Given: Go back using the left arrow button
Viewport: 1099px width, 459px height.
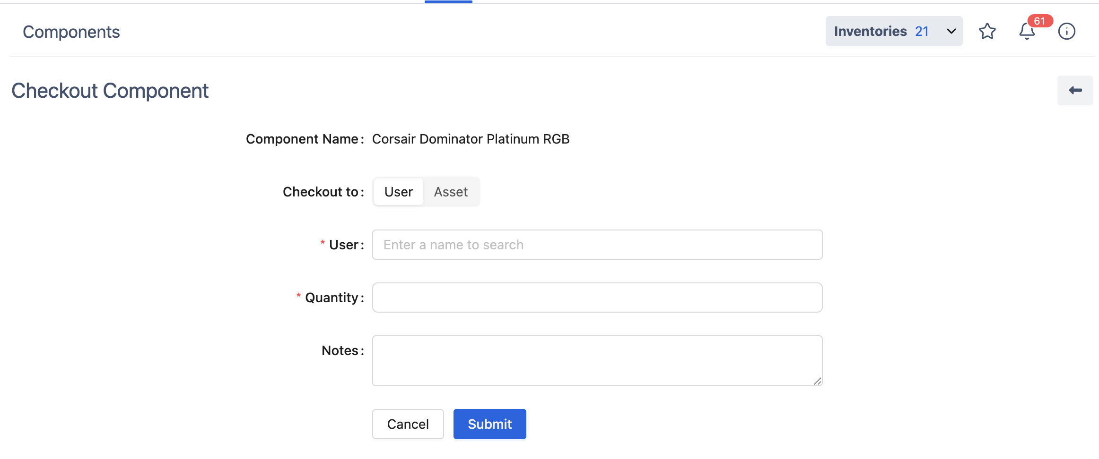Looking at the screenshot, I should pyautogui.click(x=1075, y=90).
